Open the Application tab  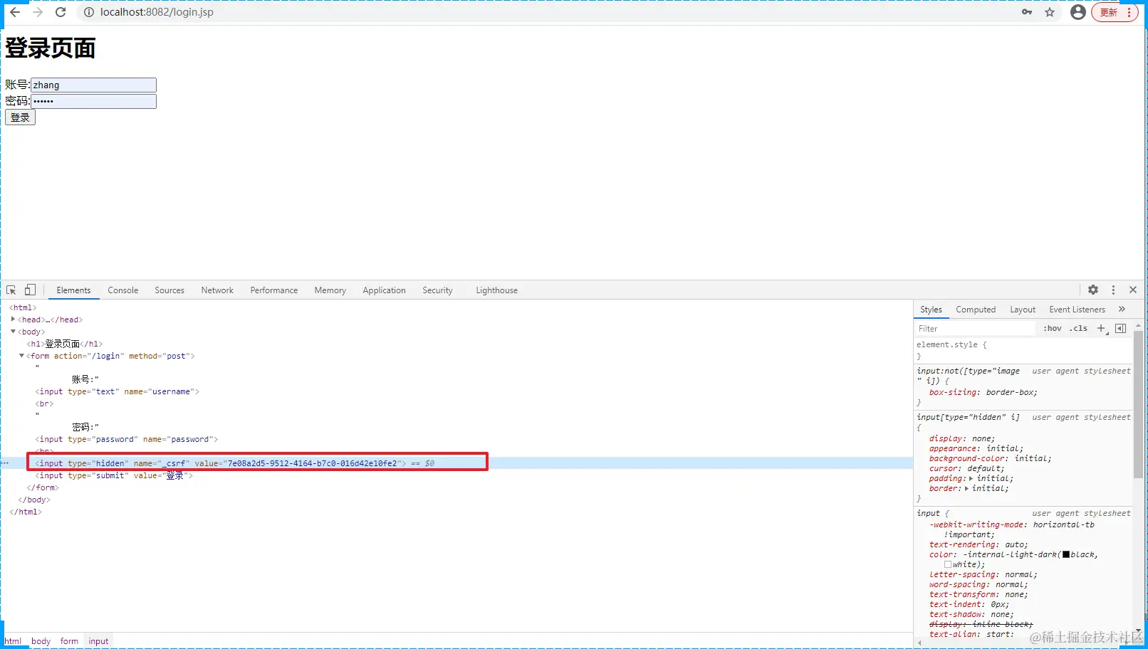point(384,290)
